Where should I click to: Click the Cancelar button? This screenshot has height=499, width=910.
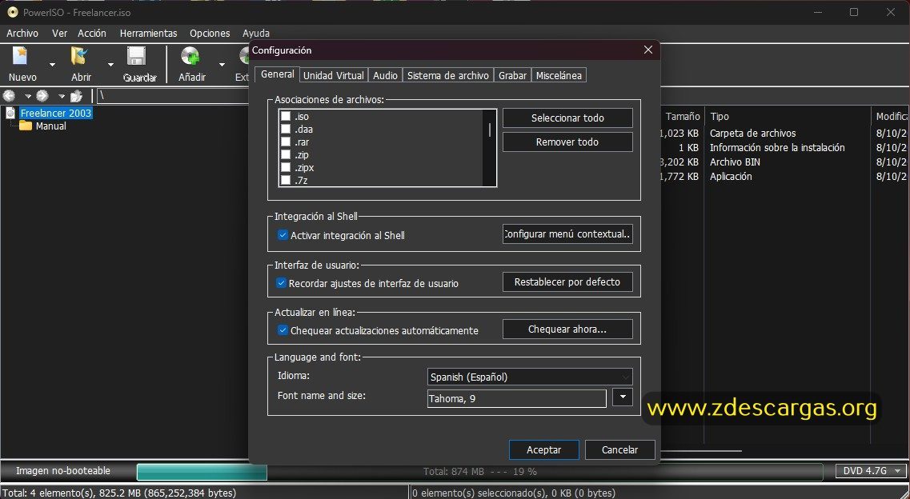619,449
